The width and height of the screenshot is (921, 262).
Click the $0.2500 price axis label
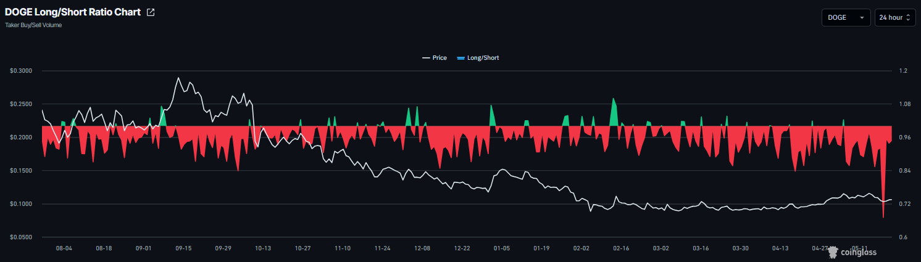pos(20,104)
